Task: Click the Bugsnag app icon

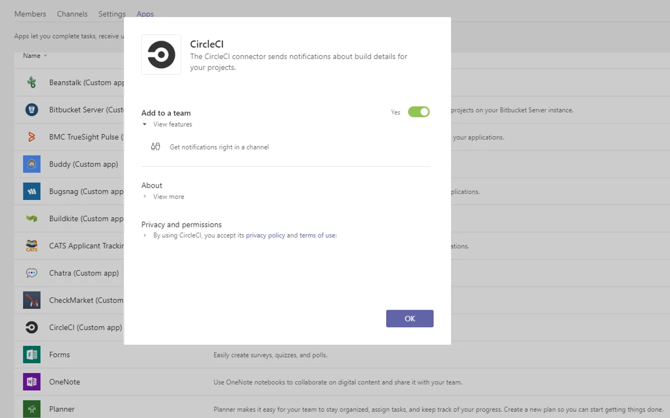Action: click(x=32, y=191)
